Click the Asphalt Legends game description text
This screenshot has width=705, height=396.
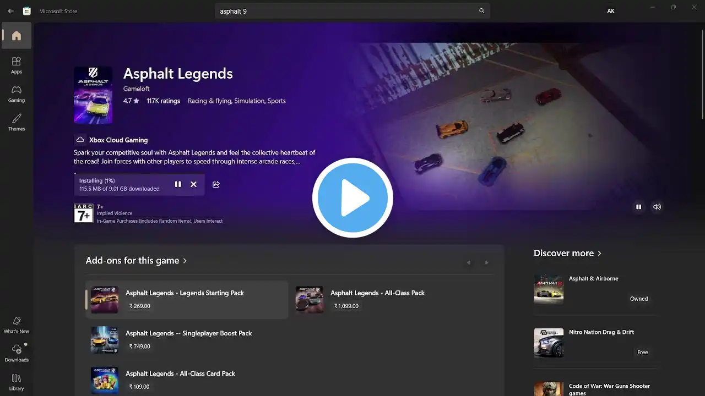pos(194,157)
